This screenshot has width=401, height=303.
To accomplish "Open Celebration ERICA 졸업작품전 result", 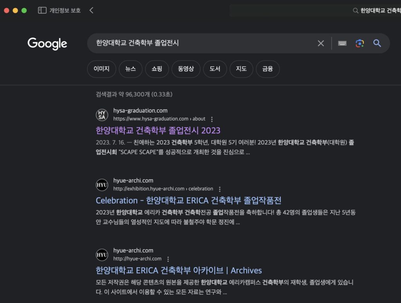I will click(x=188, y=200).
